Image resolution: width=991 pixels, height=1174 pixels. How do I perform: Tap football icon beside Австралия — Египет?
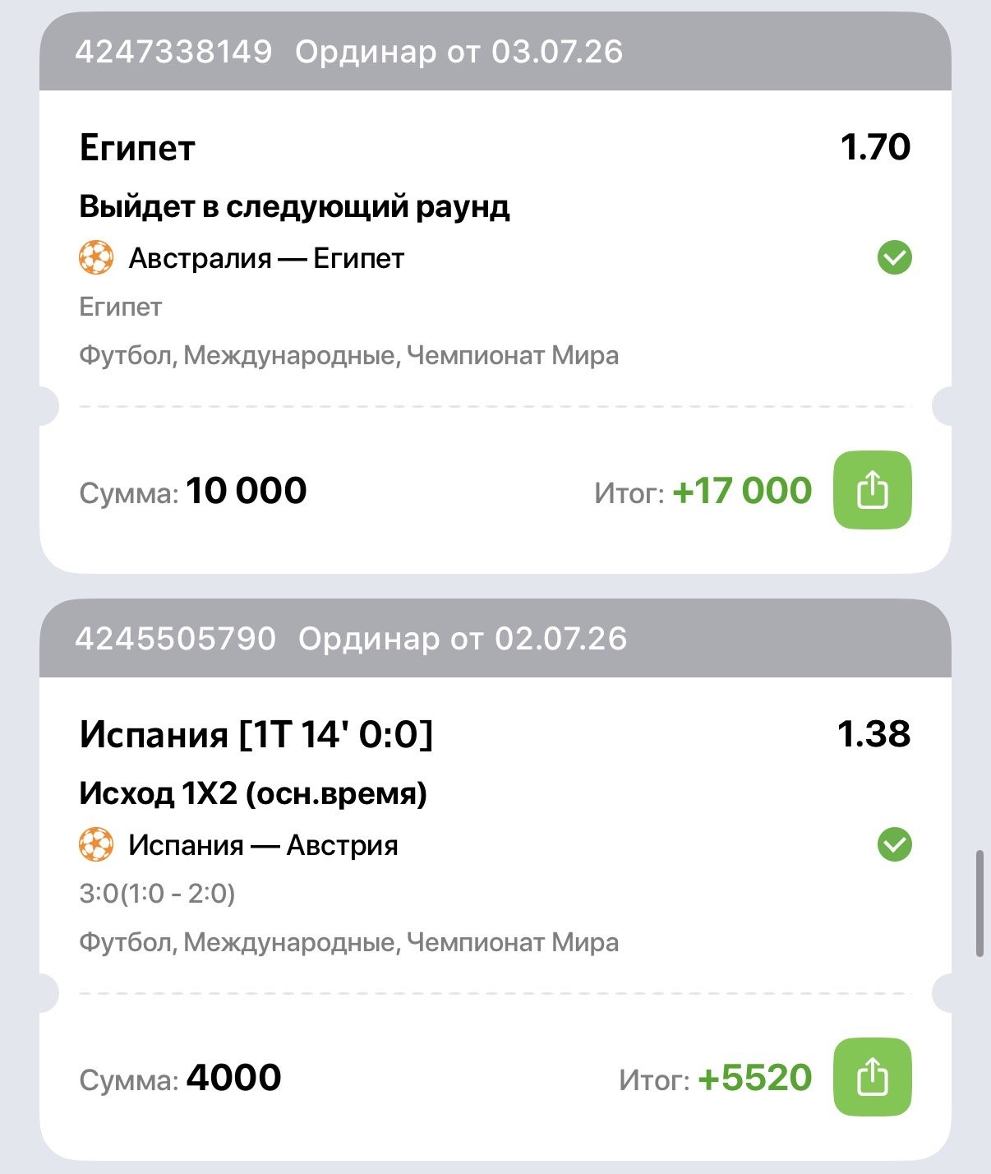click(96, 258)
